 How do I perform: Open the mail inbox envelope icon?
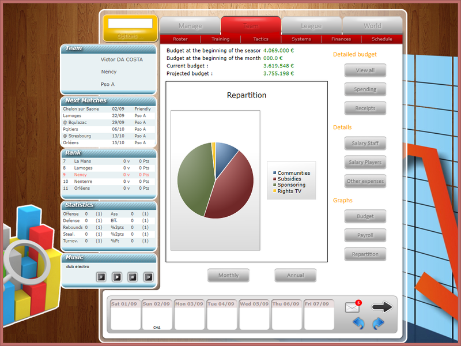(x=353, y=307)
